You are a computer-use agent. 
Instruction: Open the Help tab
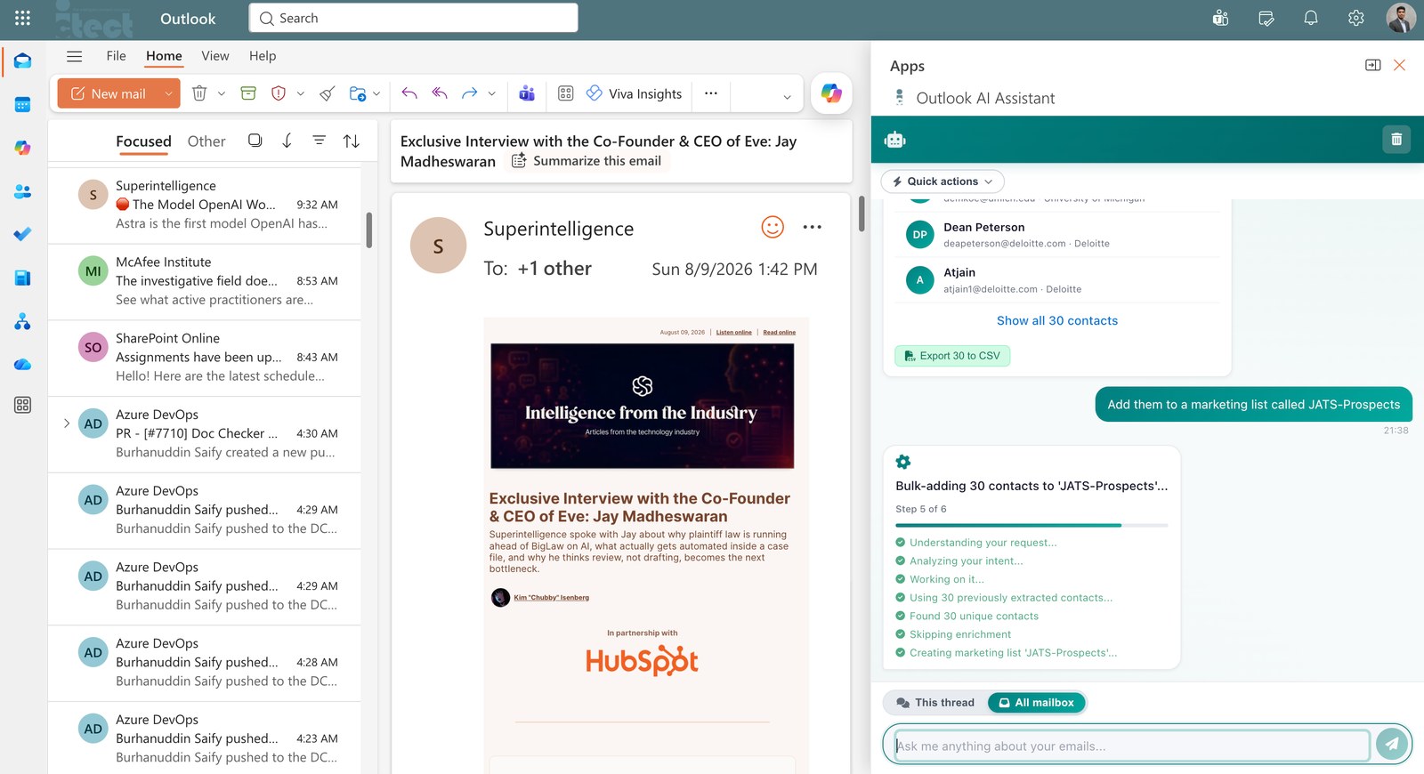click(x=263, y=56)
